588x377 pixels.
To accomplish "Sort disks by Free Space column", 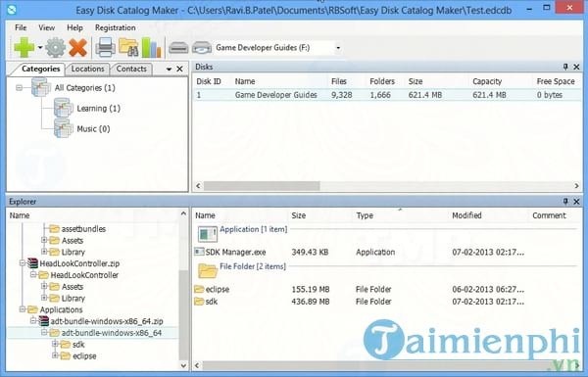I will [556, 81].
